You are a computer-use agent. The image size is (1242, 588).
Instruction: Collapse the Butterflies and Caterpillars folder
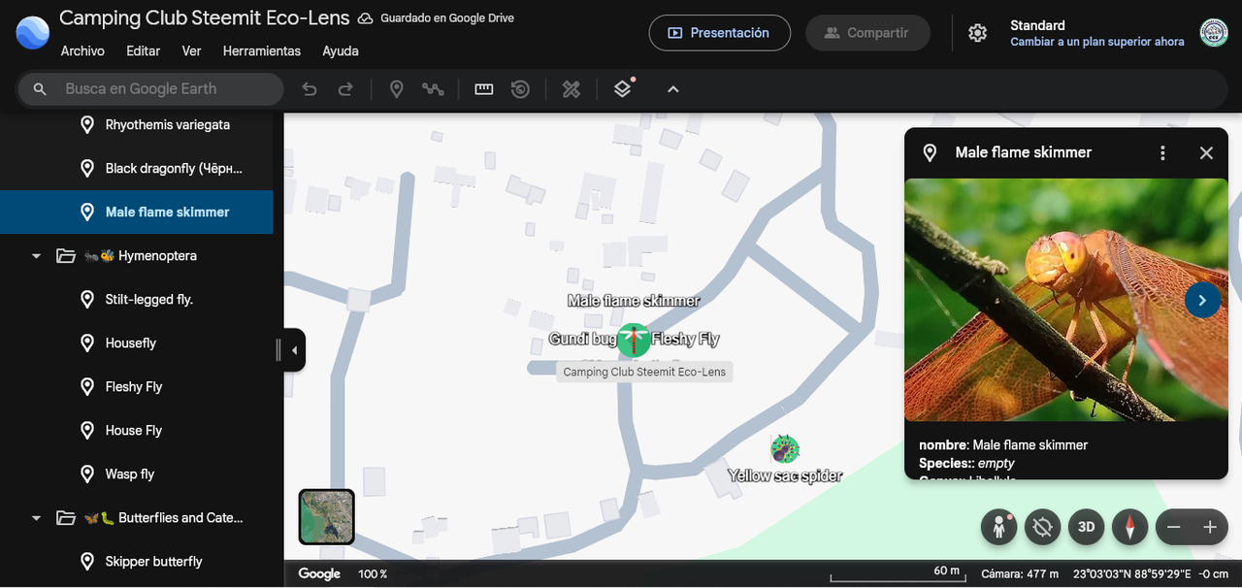[36, 518]
